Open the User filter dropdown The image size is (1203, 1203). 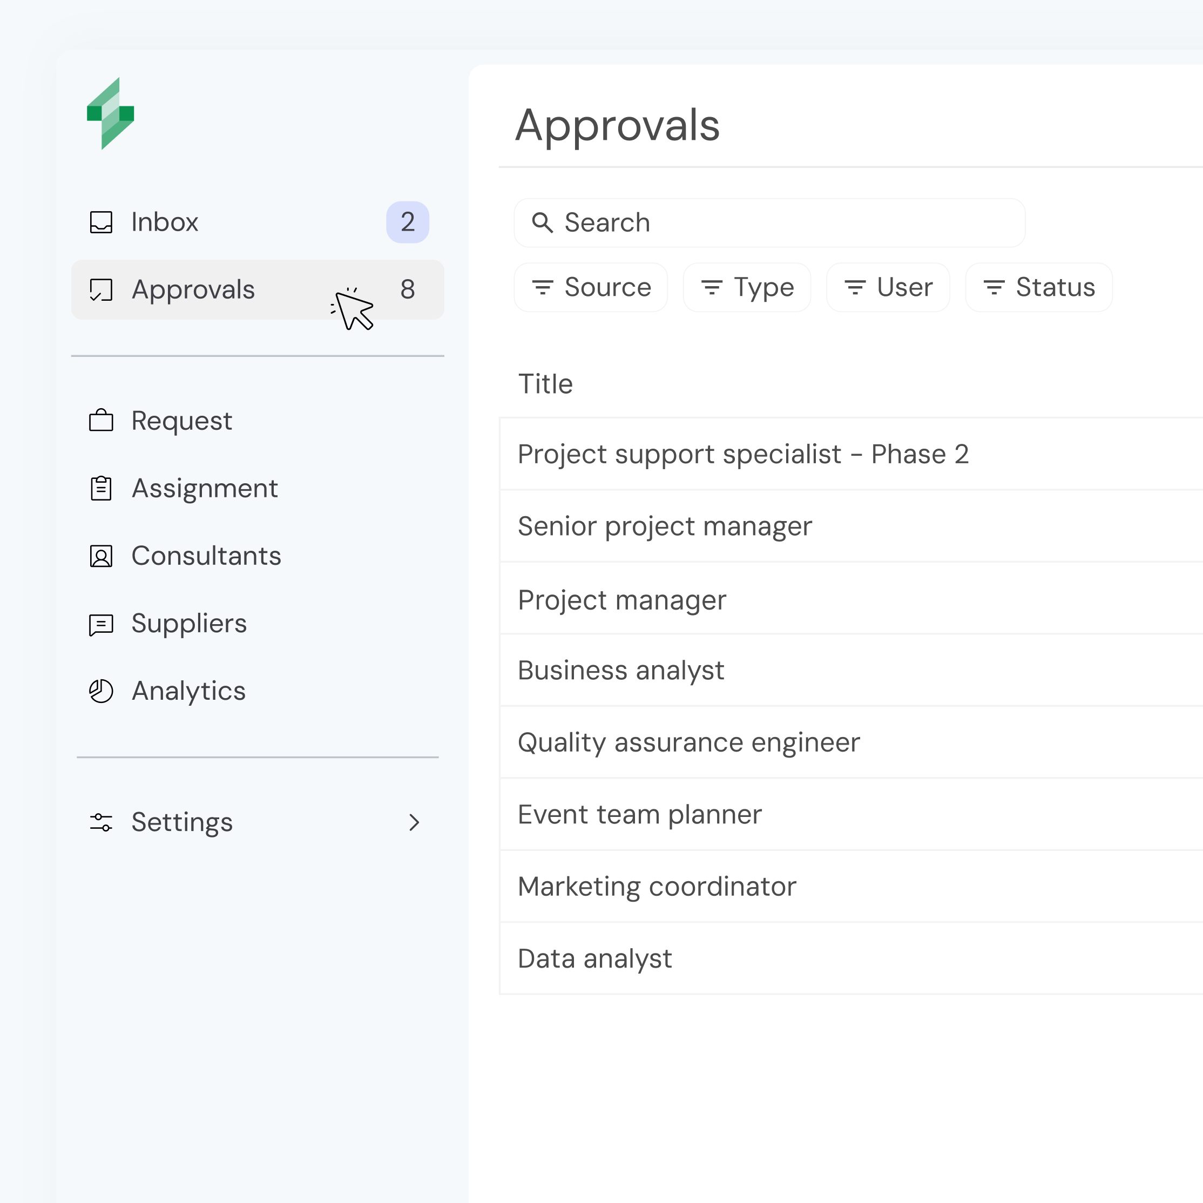887,287
